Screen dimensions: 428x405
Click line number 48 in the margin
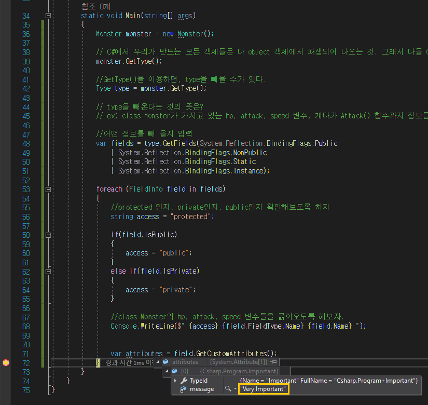pyautogui.click(x=26, y=144)
